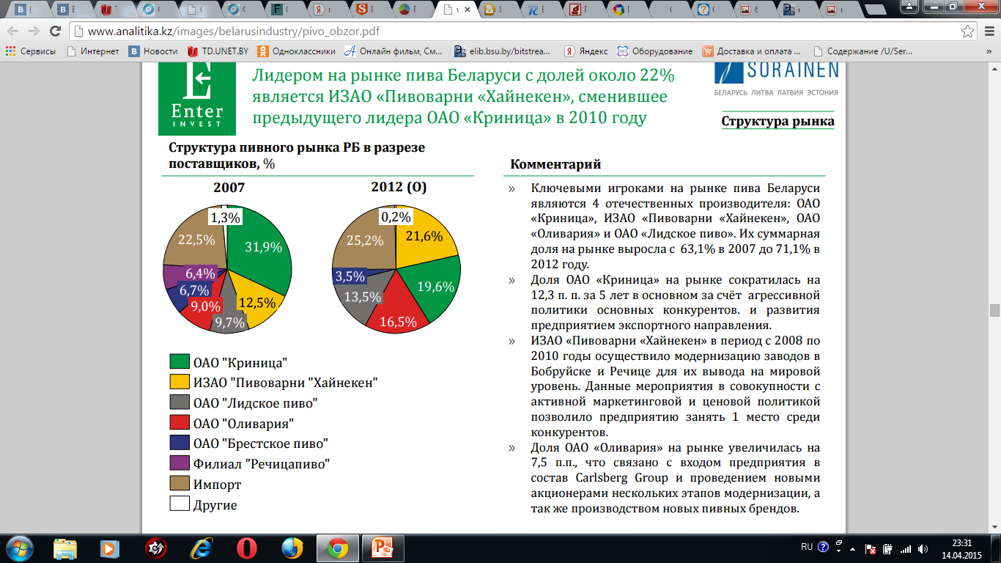Open the Одноклассники bookmark
This screenshot has width=1001, height=563.
(x=297, y=51)
